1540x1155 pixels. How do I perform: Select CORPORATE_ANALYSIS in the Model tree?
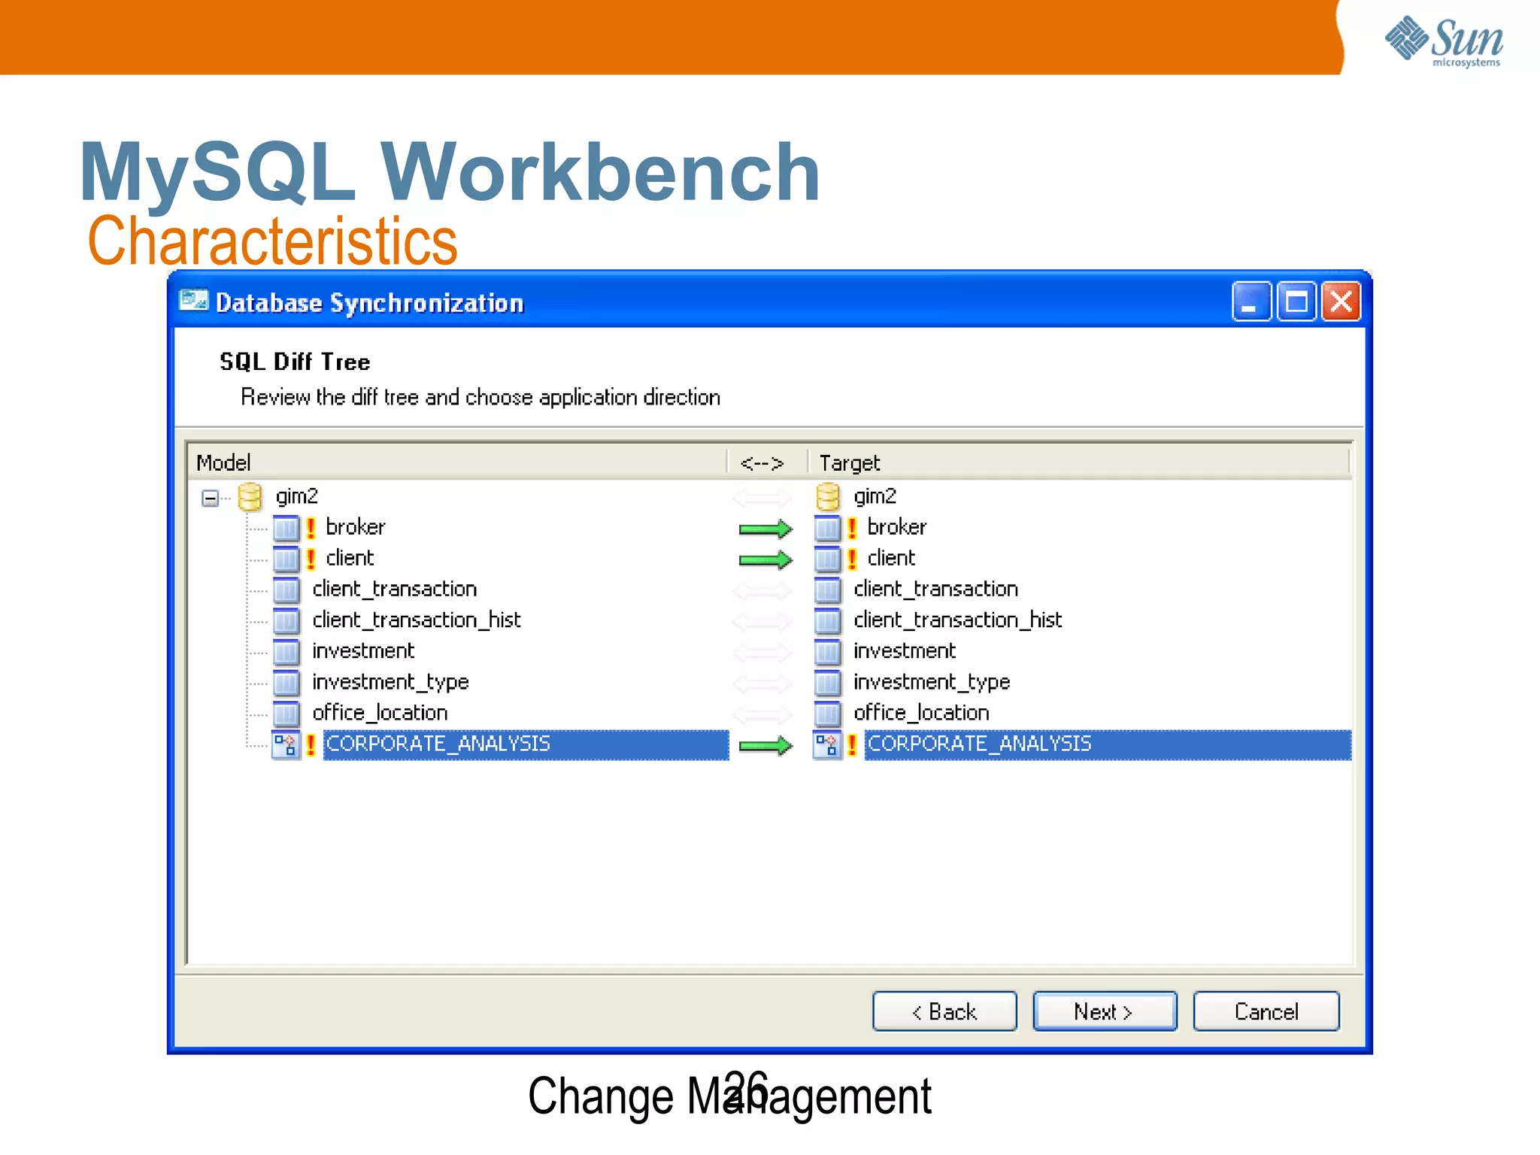526,744
